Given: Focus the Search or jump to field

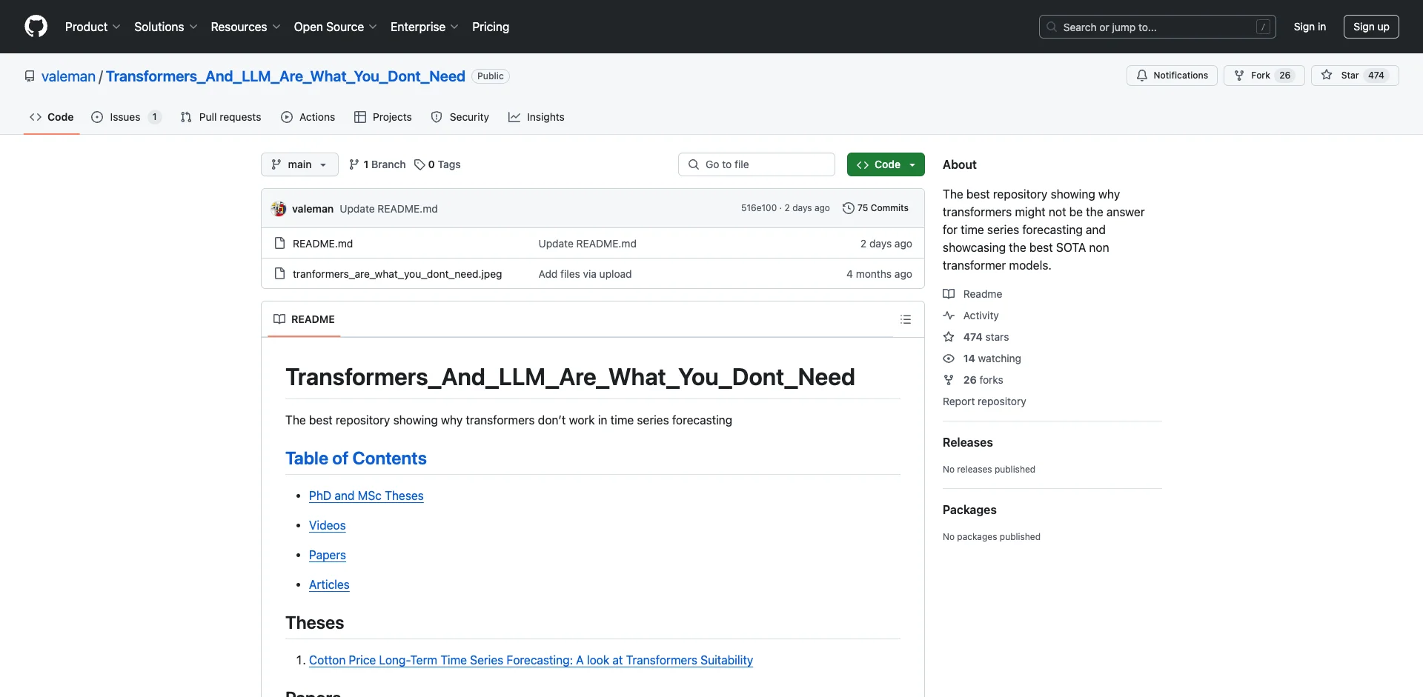Looking at the screenshot, I should [1157, 27].
